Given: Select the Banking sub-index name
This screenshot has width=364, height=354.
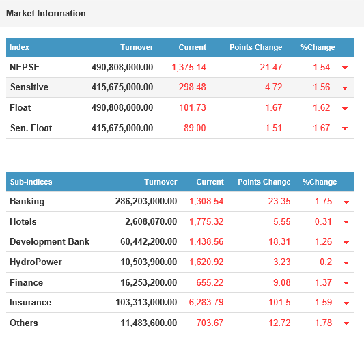Looking at the screenshot, I should 27,202.
